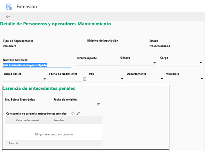Focus the DPI/Pasaporte input field
The image size is (205, 151).
pos(98,63)
